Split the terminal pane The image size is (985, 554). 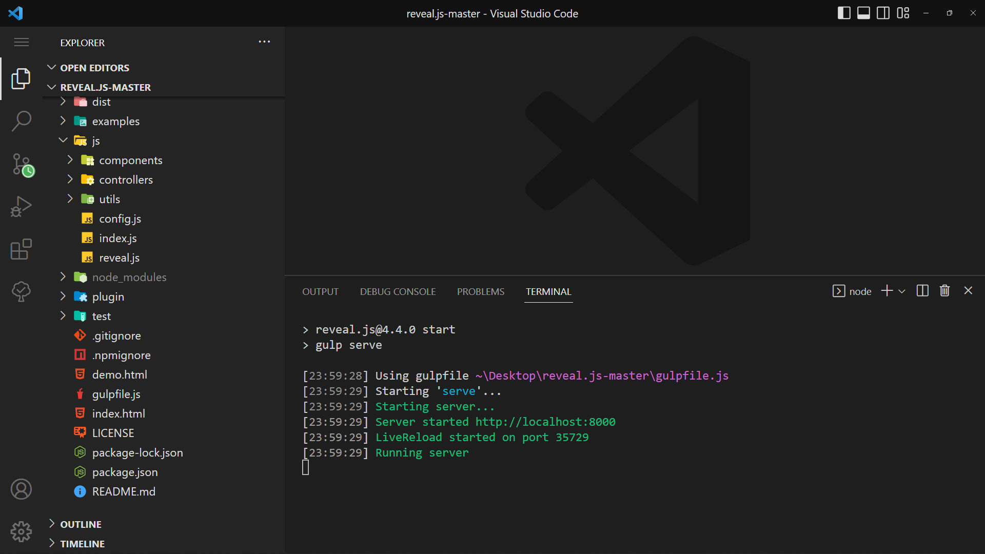point(922,291)
